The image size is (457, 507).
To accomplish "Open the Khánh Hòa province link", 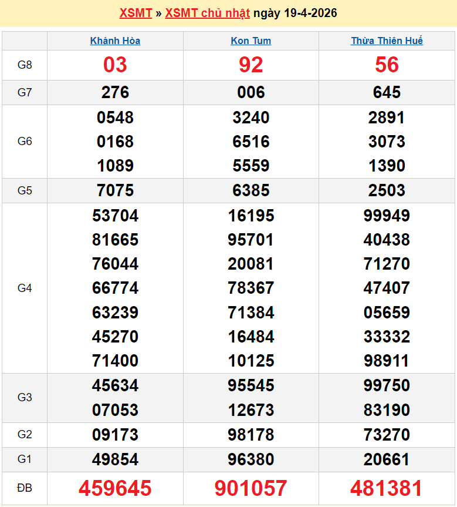I will 115,41.
